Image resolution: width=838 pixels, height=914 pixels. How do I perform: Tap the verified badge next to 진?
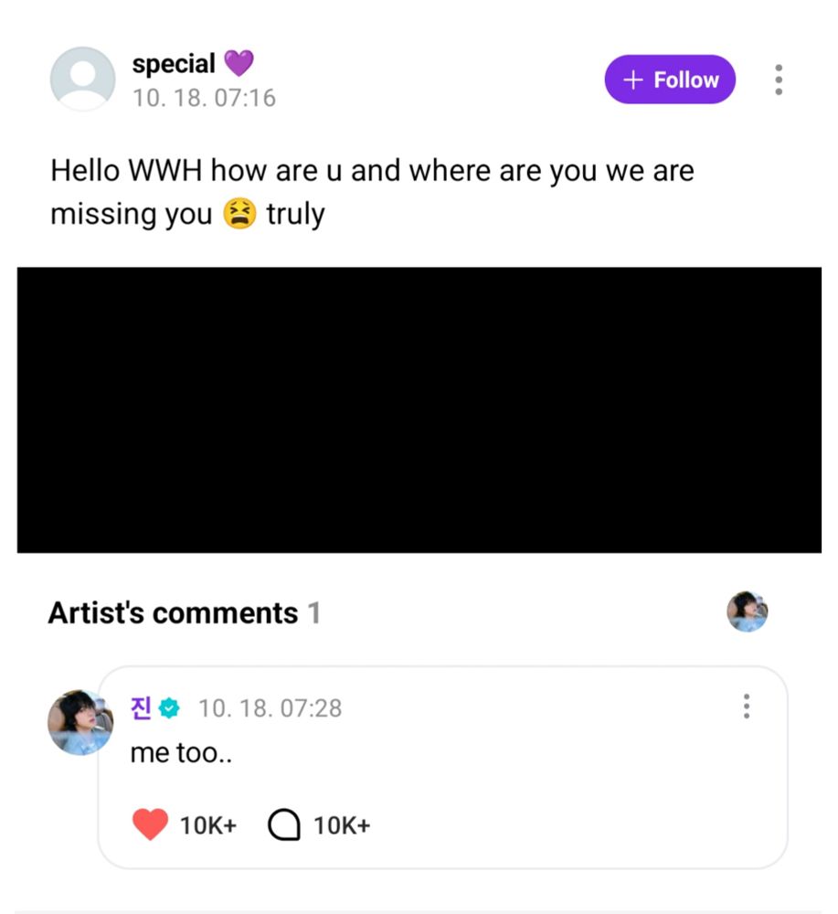(170, 708)
